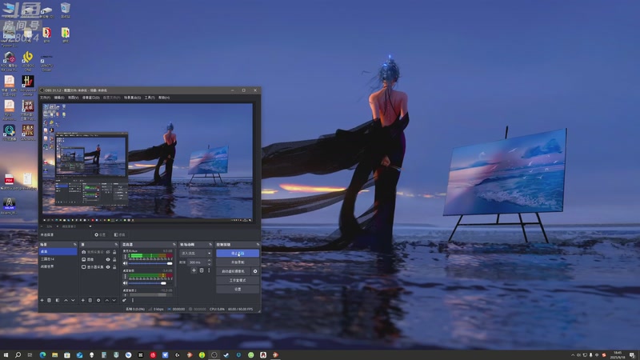Image resolution: width=640 pixels, height=360 pixels.
Task: Open 设置 settings in the Controls panel
Action: pyautogui.click(x=238, y=290)
